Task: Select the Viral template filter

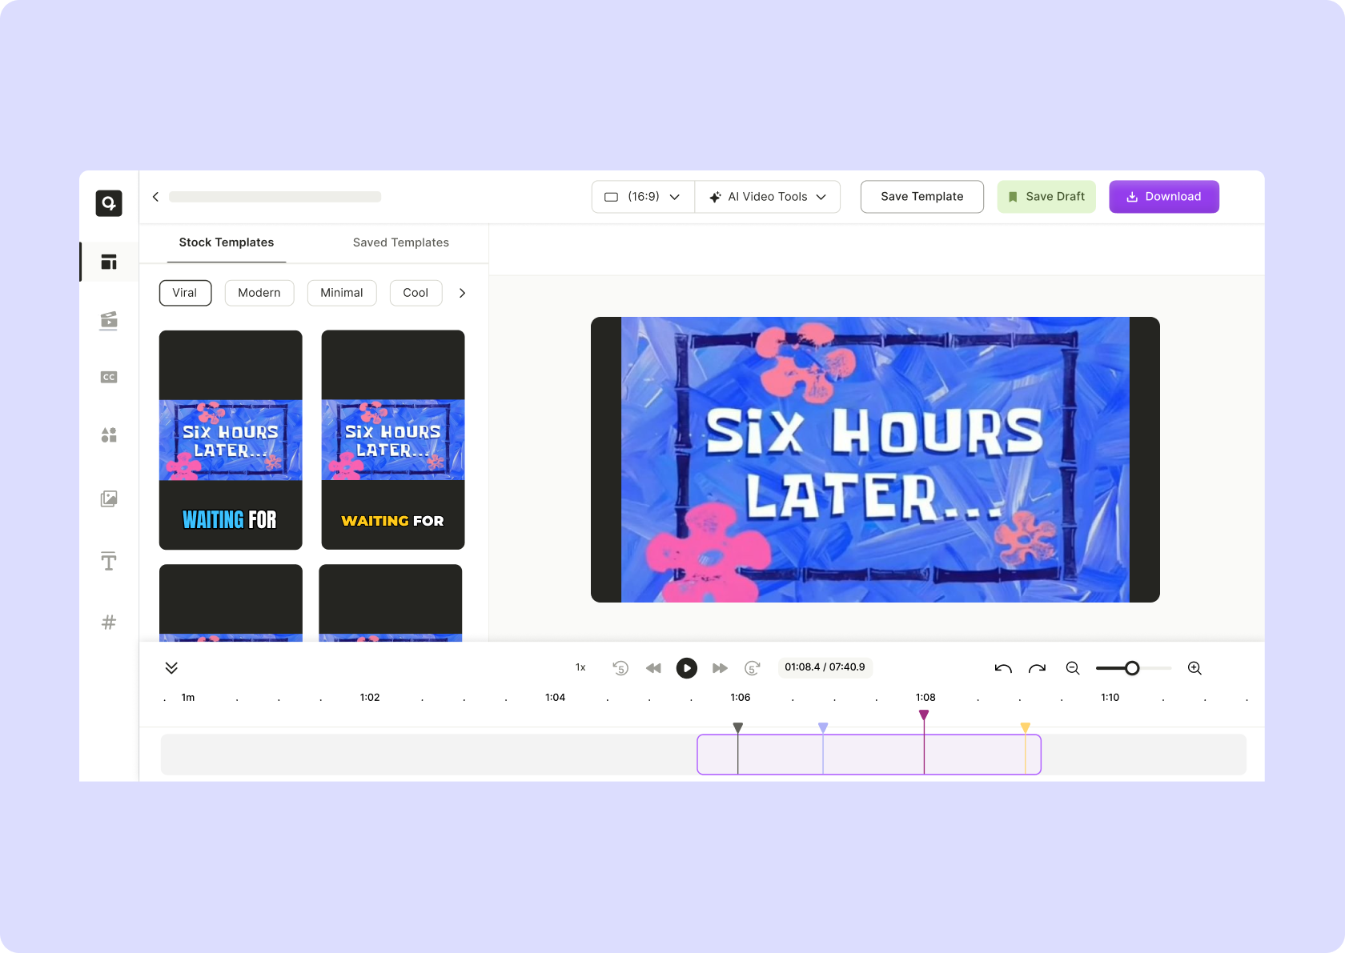Action: pyautogui.click(x=185, y=293)
